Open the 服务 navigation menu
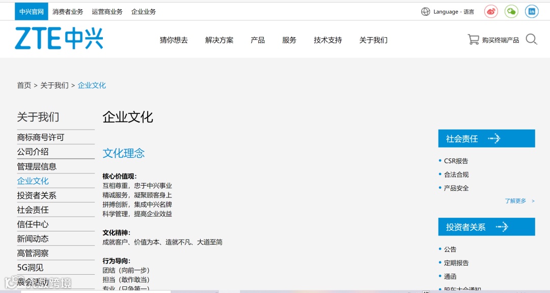Screen dimensions: 550x293 pos(289,40)
